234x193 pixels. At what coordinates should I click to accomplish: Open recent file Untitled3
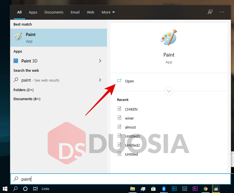click(x=132, y=136)
